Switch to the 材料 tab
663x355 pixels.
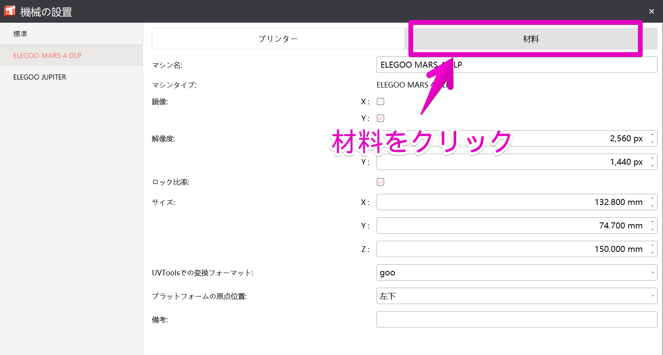[x=531, y=39]
